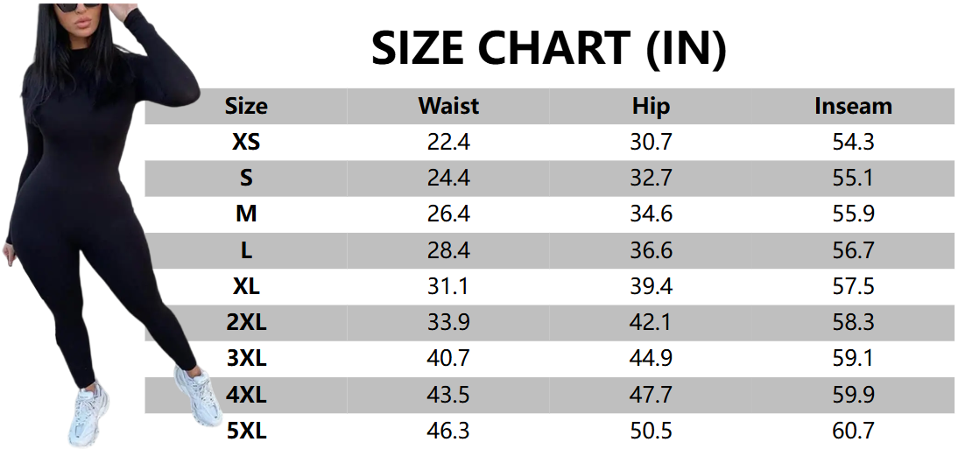Click the L size row label
The height and width of the screenshot is (449, 958).
[x=246, y=250]
